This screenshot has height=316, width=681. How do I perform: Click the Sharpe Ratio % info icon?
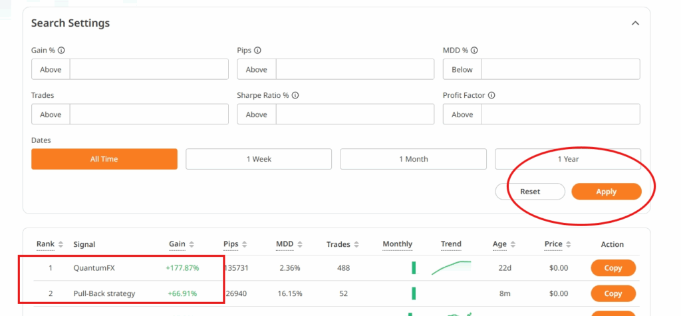[295, 95]
